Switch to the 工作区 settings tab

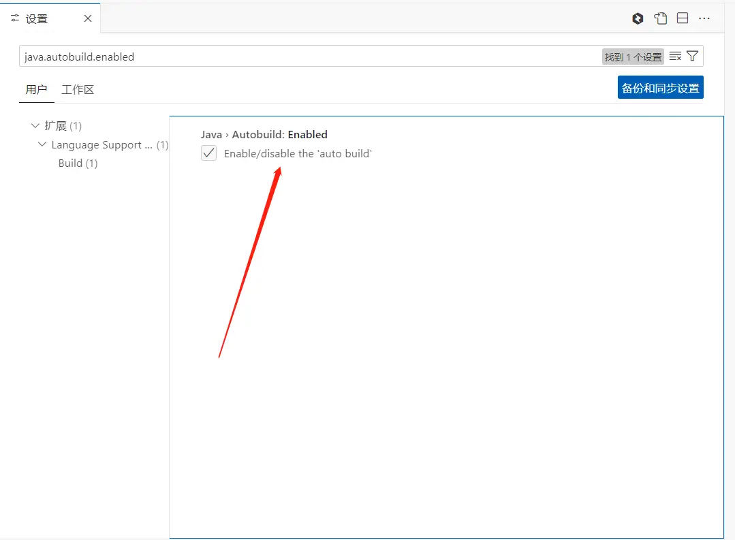coord(78,89)
